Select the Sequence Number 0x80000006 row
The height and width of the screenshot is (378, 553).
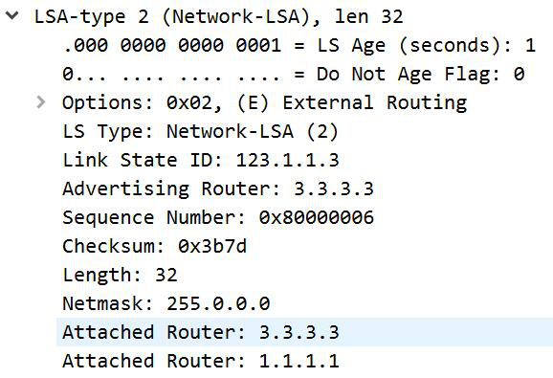(x=218, y=217)
